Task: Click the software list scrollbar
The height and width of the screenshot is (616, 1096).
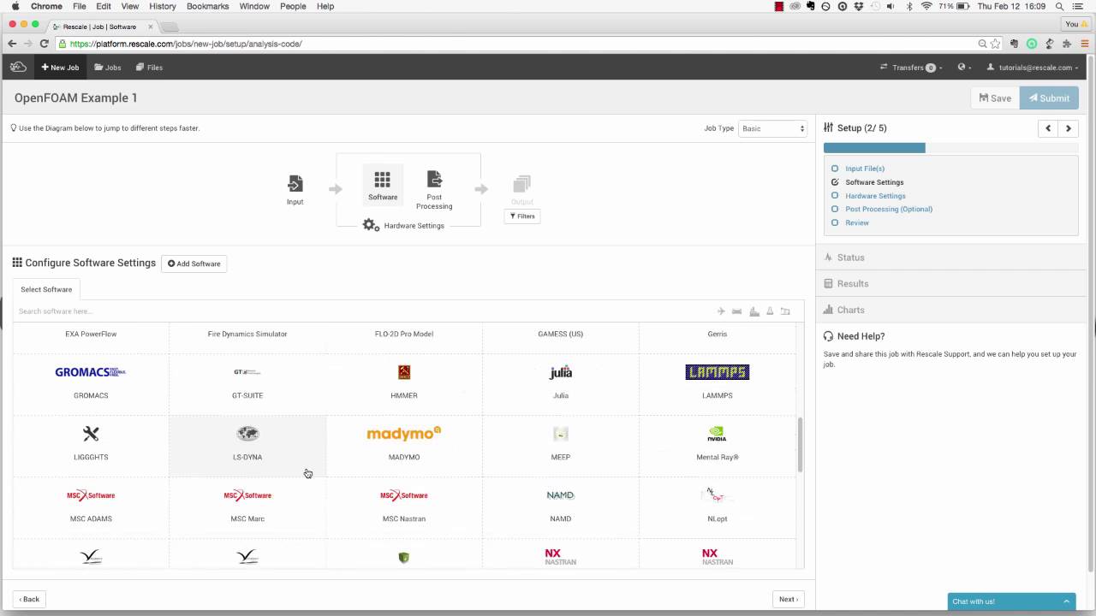Action: click(x=801, y=445)
